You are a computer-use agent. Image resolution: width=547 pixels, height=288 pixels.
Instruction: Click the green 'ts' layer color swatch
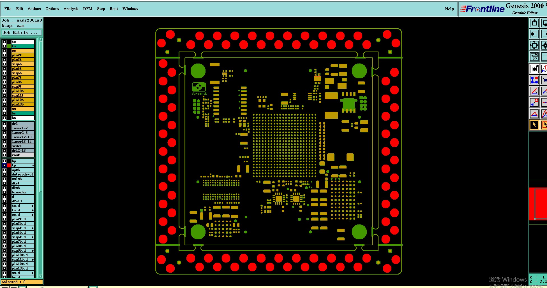coord(9,46)
